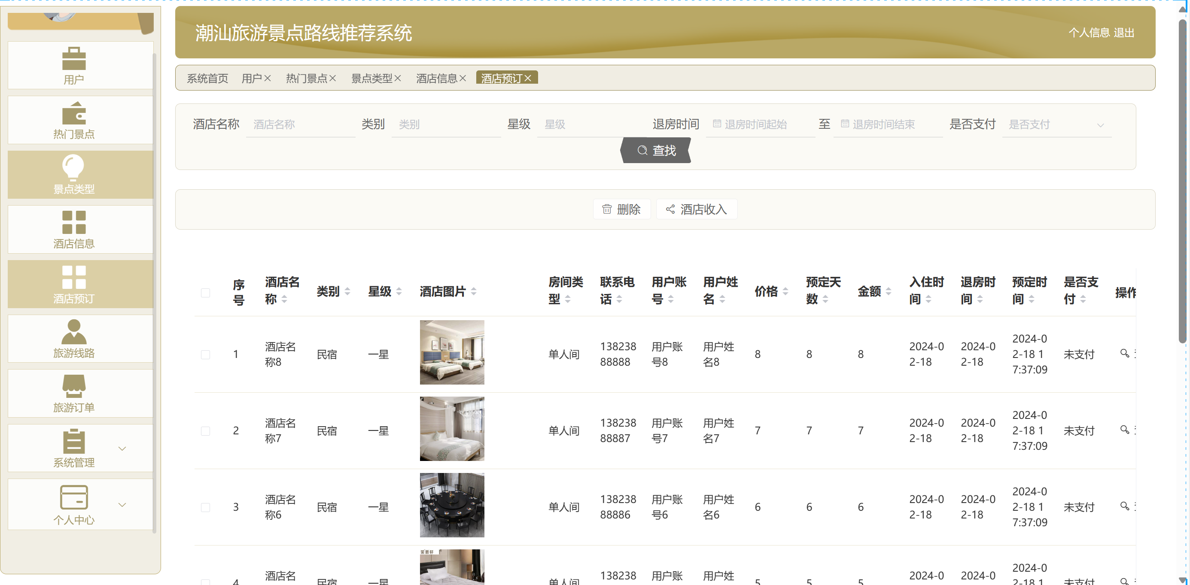Switch to the 酒店信息 tab
This screenshot has height=585, width=1190.
click(437, 79)
